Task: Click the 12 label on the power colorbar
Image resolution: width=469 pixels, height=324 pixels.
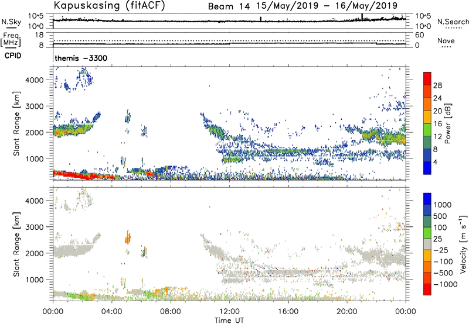Action: click(x=437, y=137)
